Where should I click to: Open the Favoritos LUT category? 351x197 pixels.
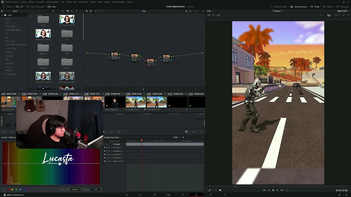(11, 74)
